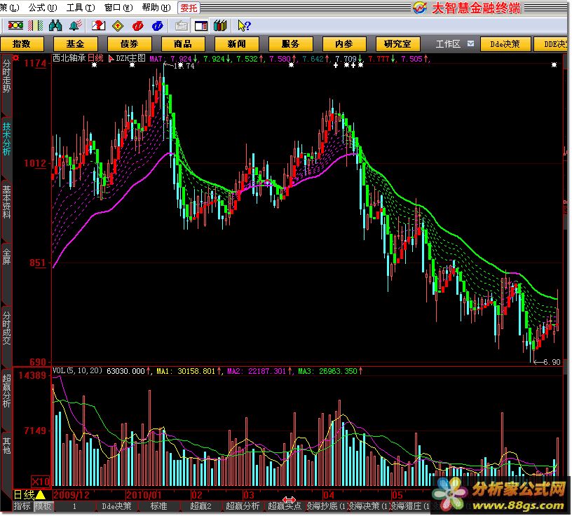Click the 债券 category button
572x516 pixels.
(x=130, y=44)
